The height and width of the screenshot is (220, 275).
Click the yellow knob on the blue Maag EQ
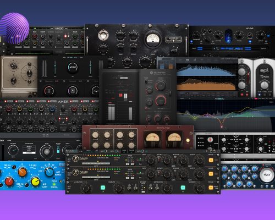[36, 182]
